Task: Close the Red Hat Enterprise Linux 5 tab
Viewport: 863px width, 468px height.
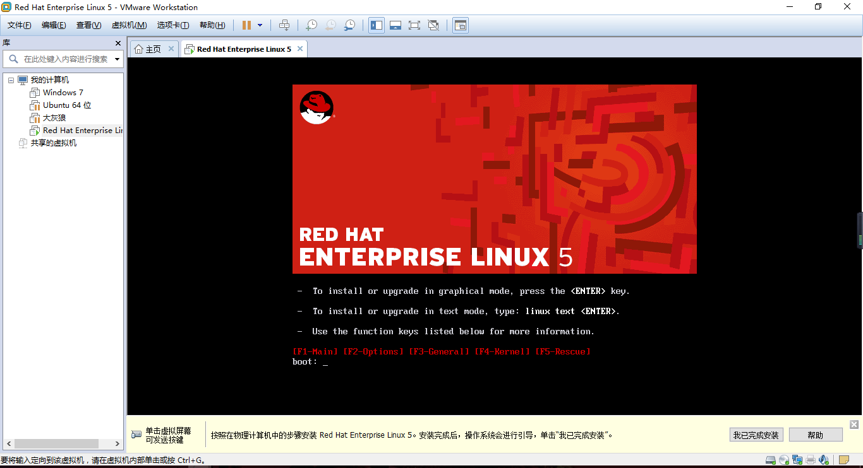Action: pyautogui.click(x=299, y=49)
